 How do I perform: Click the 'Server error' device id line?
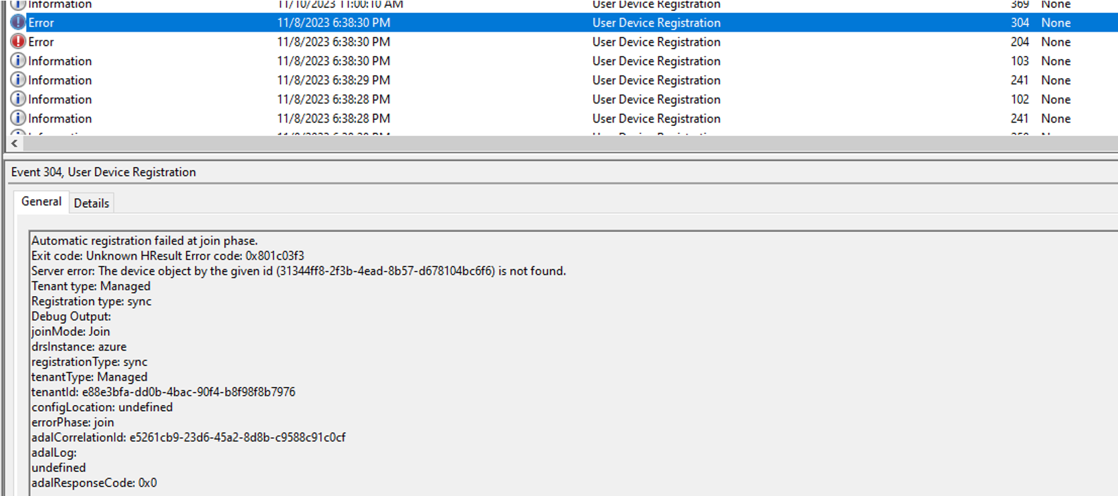point(299,271)
